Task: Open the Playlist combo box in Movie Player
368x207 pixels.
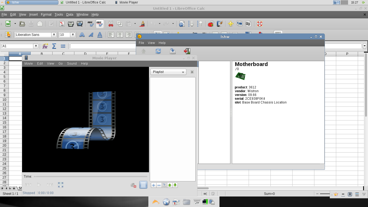Action: coord(168,72)
